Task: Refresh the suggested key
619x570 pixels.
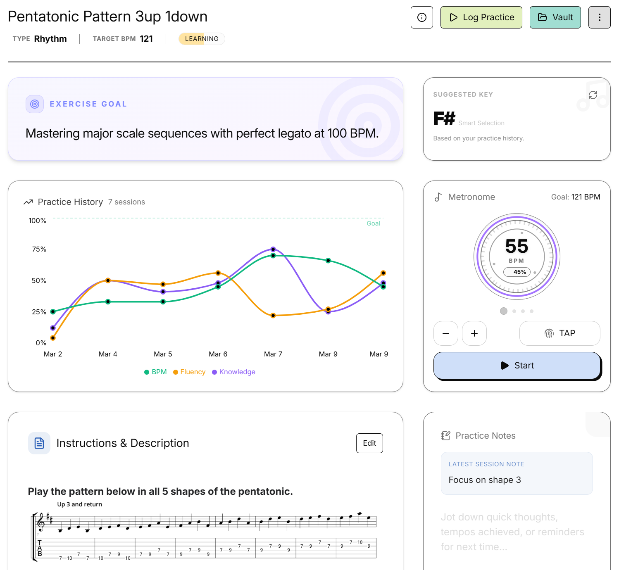Action: (593, 95)
